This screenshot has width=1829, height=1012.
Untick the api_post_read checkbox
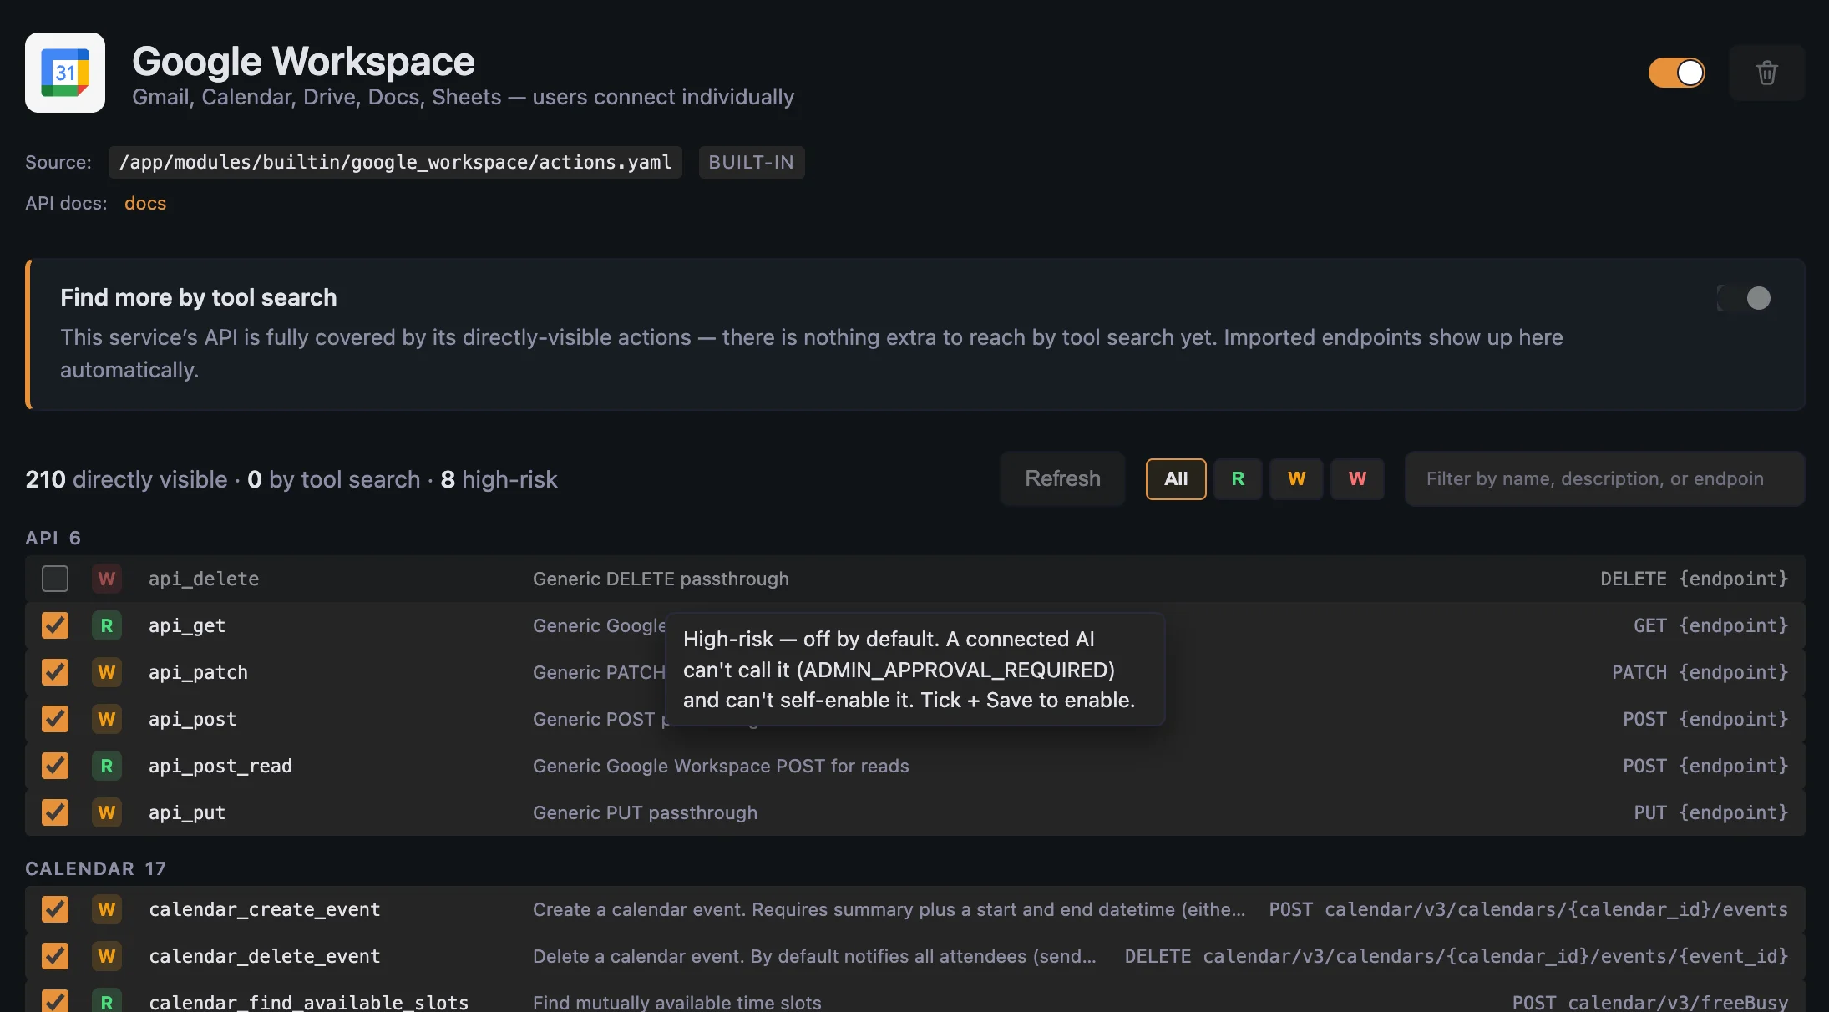pos(55,766)
